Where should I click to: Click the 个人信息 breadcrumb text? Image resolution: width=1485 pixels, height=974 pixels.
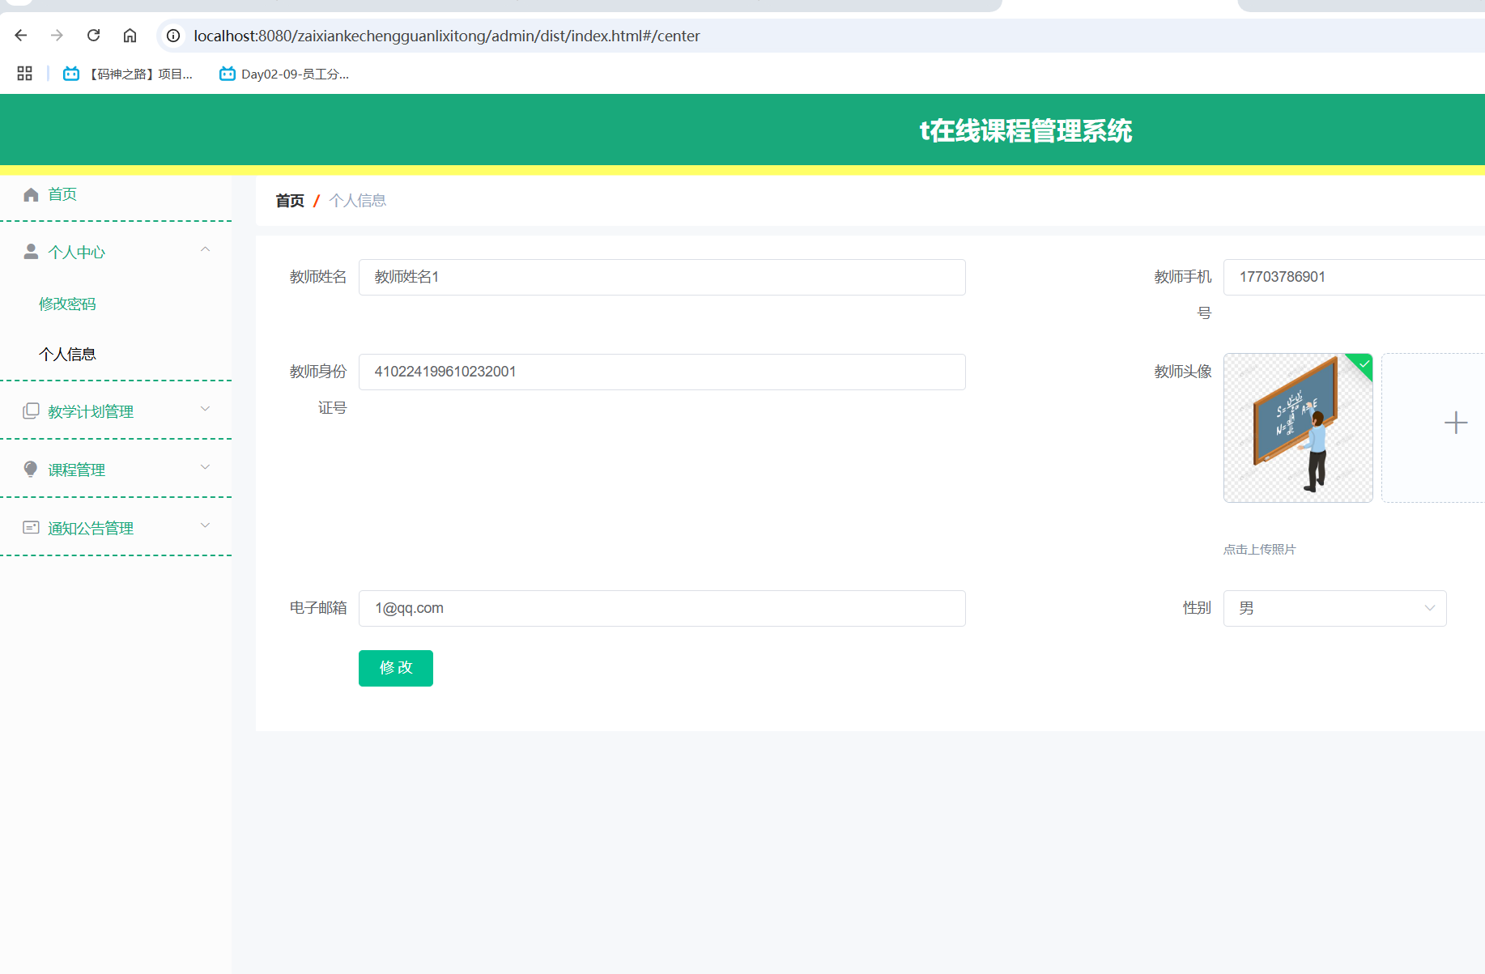357,201
